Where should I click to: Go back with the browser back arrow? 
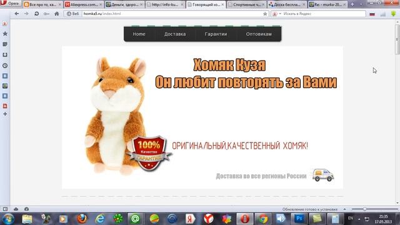pos(17,14)
